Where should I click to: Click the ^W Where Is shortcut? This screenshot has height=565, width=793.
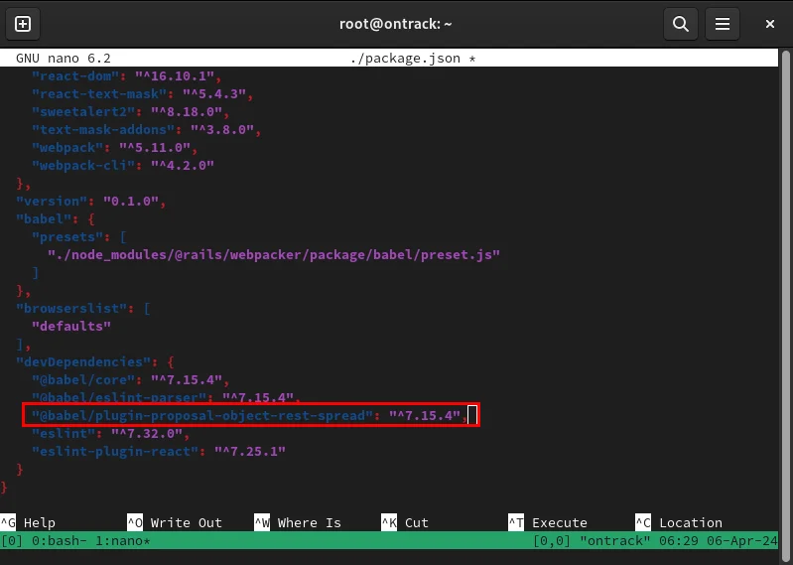[x=298, y=522]
